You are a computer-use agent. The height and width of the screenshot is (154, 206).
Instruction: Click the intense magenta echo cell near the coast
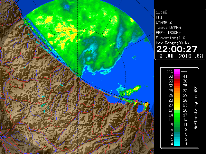click(136, 101)
